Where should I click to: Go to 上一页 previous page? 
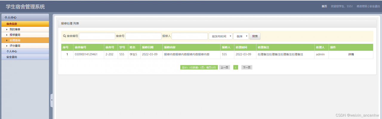[224, 67]
